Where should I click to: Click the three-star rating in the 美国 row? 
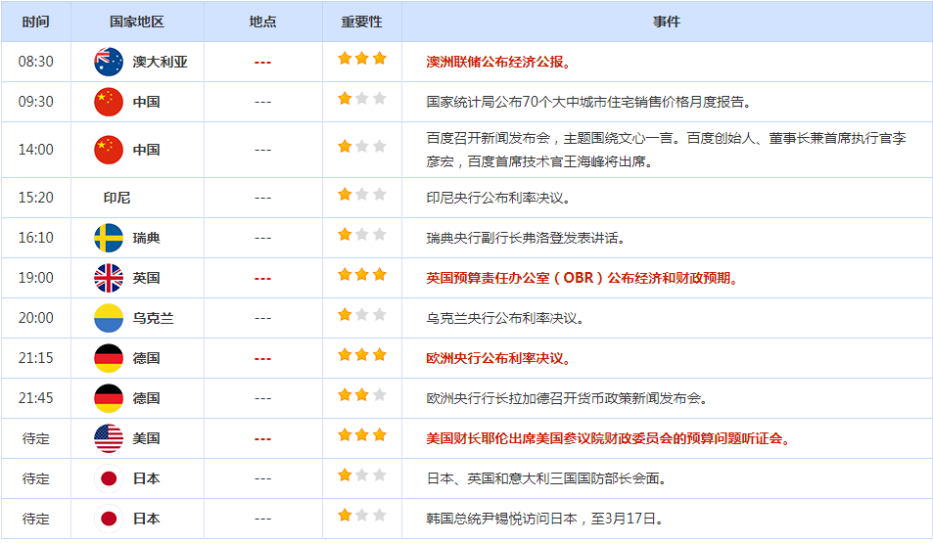point(362,435)
